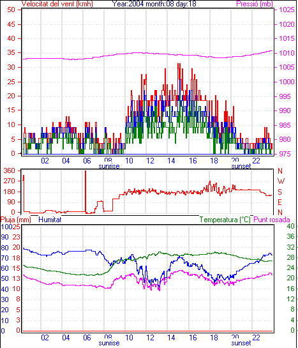Click the hour 02 tick on bottom chart

[x=45, y=338]
